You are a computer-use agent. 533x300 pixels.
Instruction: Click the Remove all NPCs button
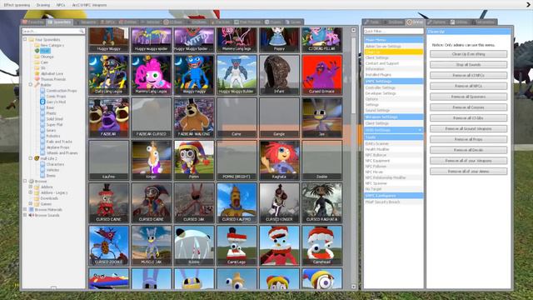point(468,86)
